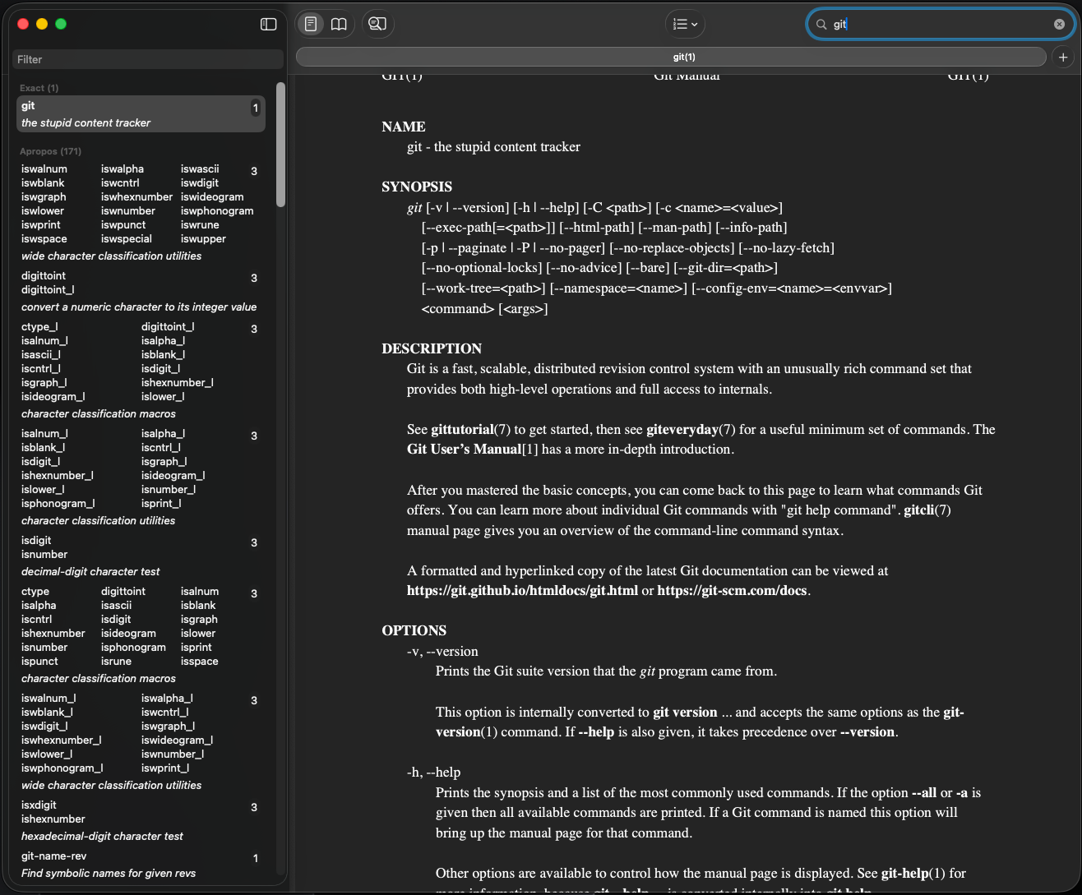Add a new tab with plus button
The image size is (1082, 895).
1063,57
